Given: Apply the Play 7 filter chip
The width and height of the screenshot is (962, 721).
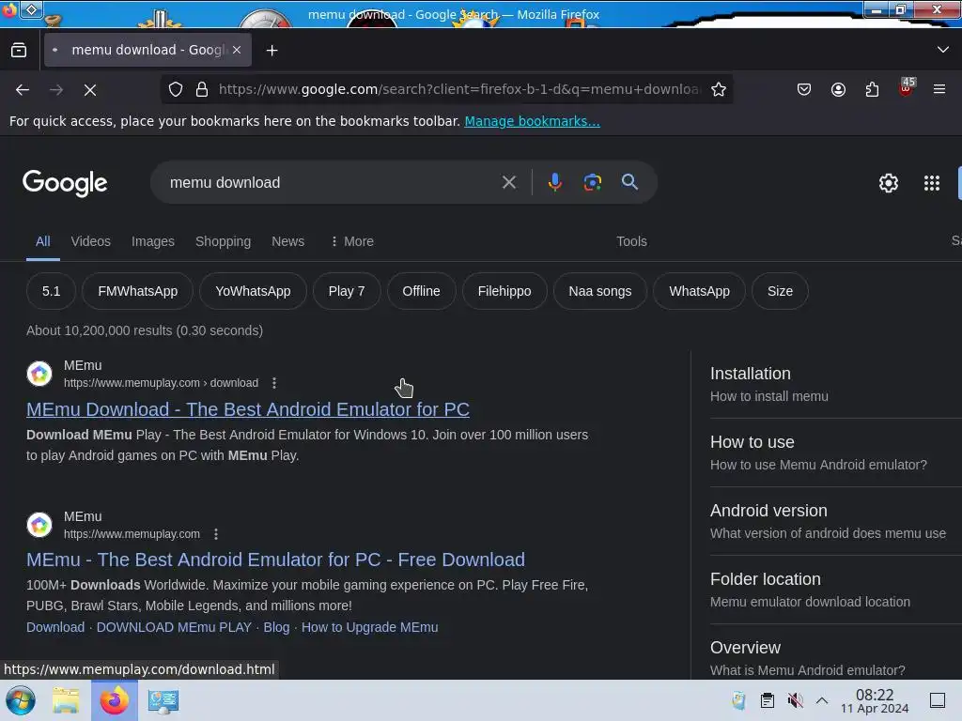Looking at the screenshot, I should pyautogui.click(x=347, y=291).
